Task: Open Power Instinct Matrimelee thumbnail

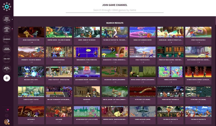Action: coord(170,92)
